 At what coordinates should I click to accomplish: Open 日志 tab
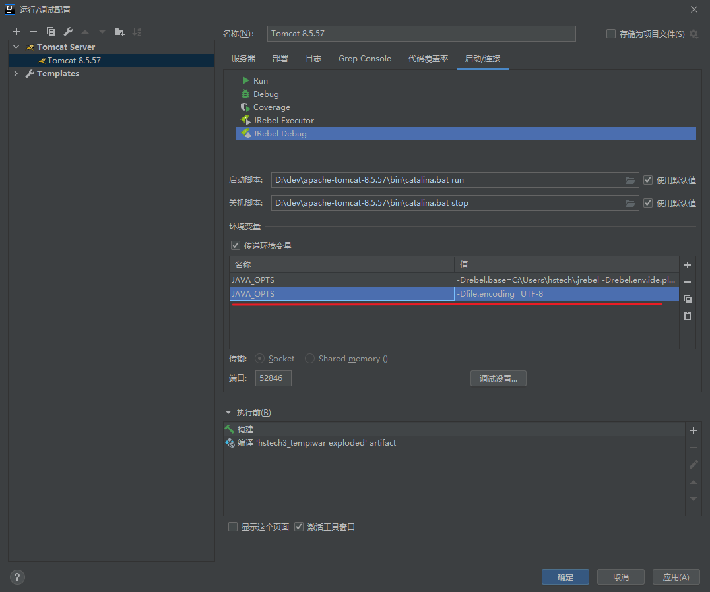point(313,58)
